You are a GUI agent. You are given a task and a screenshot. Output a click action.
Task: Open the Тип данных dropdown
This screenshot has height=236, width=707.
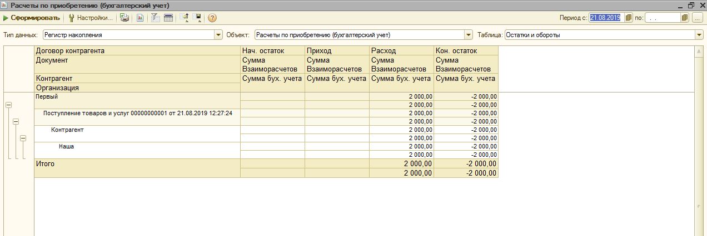[x=218, y=35]
